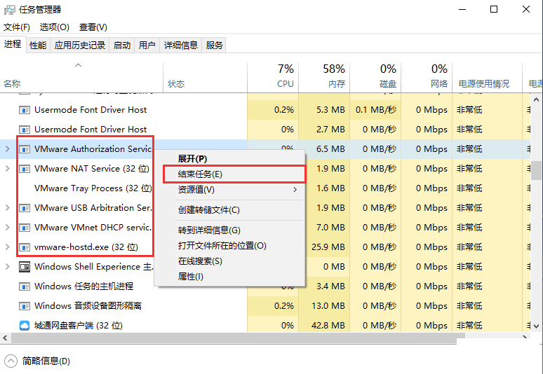Click the vertical scrollbar thumb
This screenshot has height=374, width=543.
(537, 171)
